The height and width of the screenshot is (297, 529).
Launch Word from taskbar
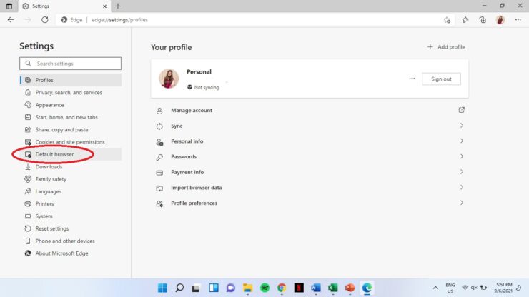[316, 288]
